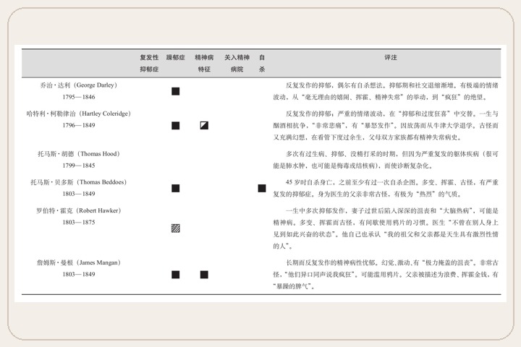Click the commentary beginning 45 岁时自杀身亡

[x=386, y=188]
